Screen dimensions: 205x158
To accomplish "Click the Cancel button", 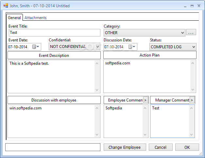I will tap(161, 147).
